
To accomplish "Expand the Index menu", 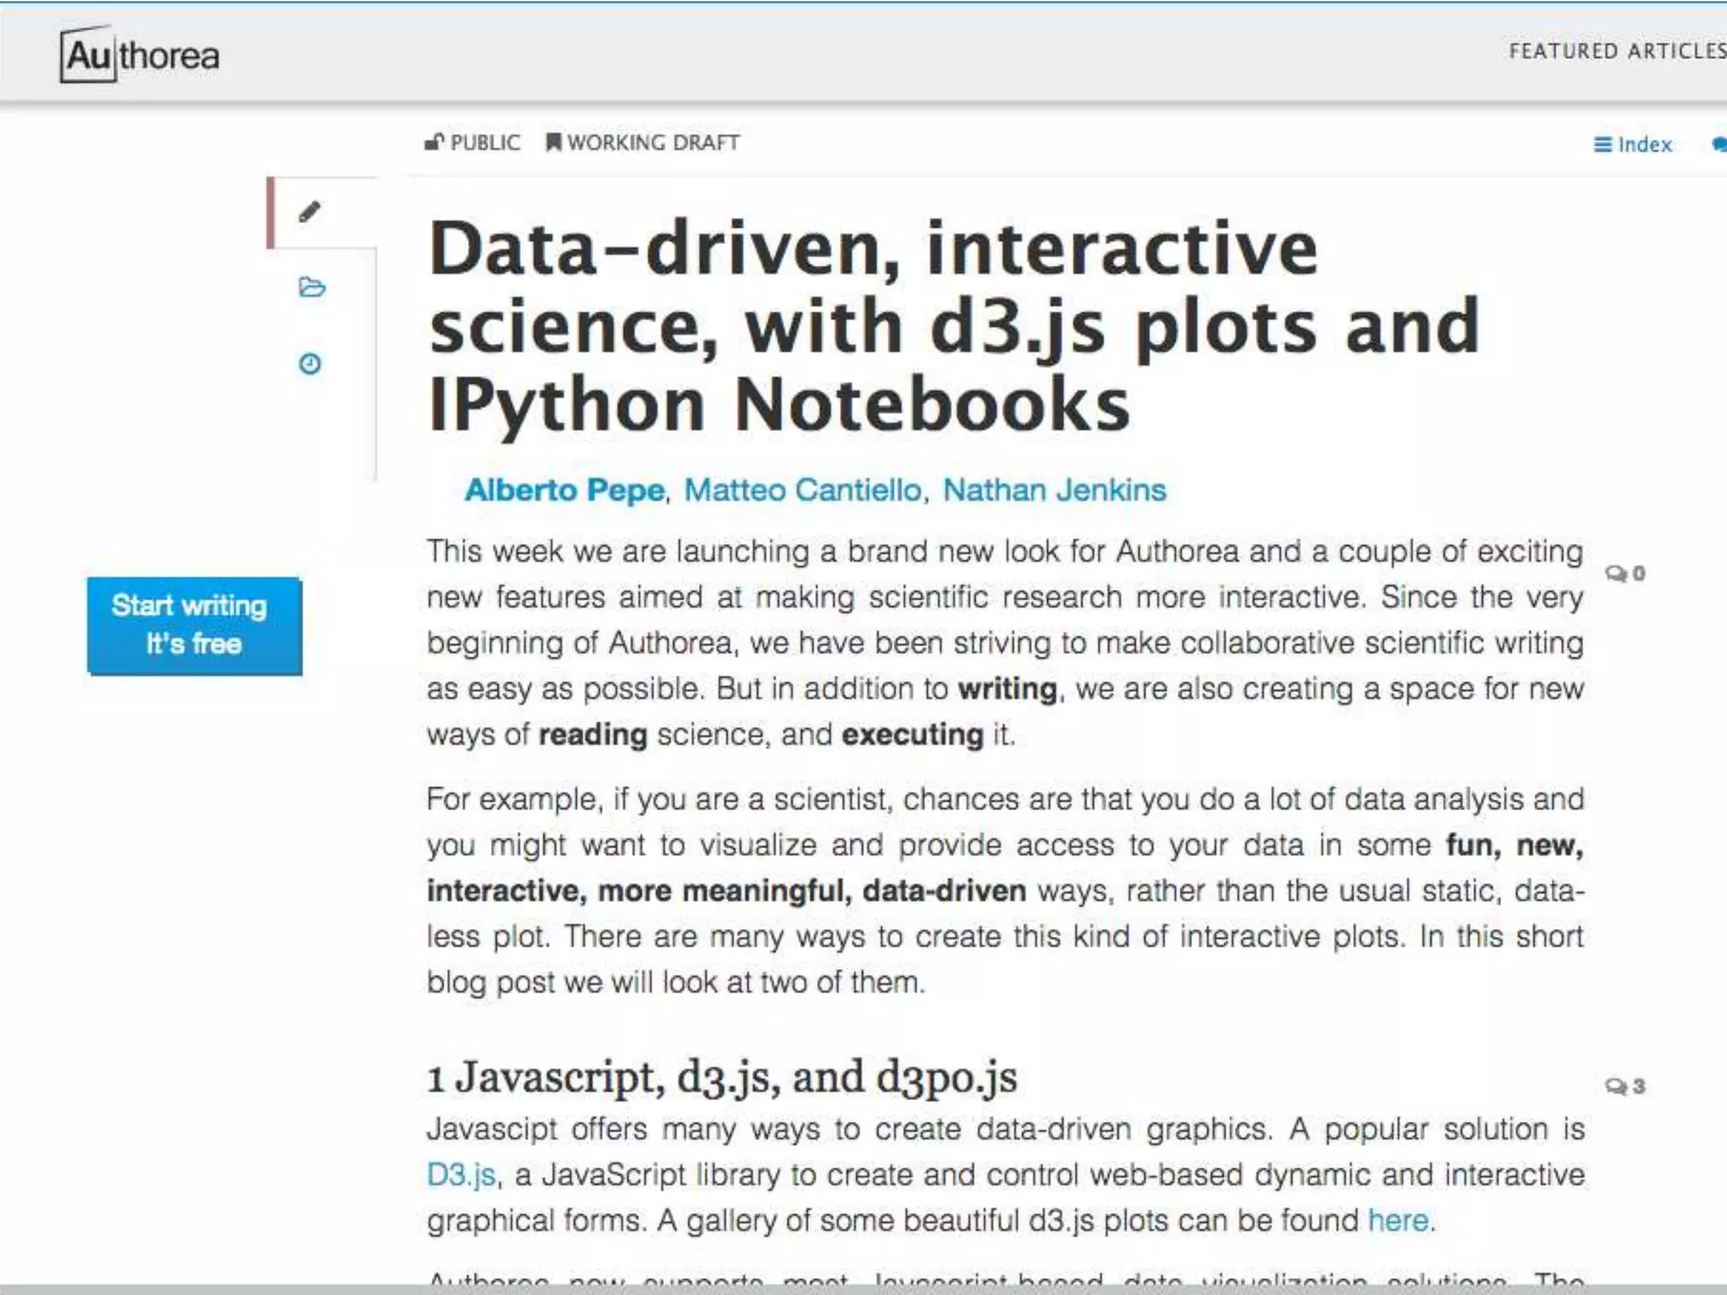I will [1633, 145].
